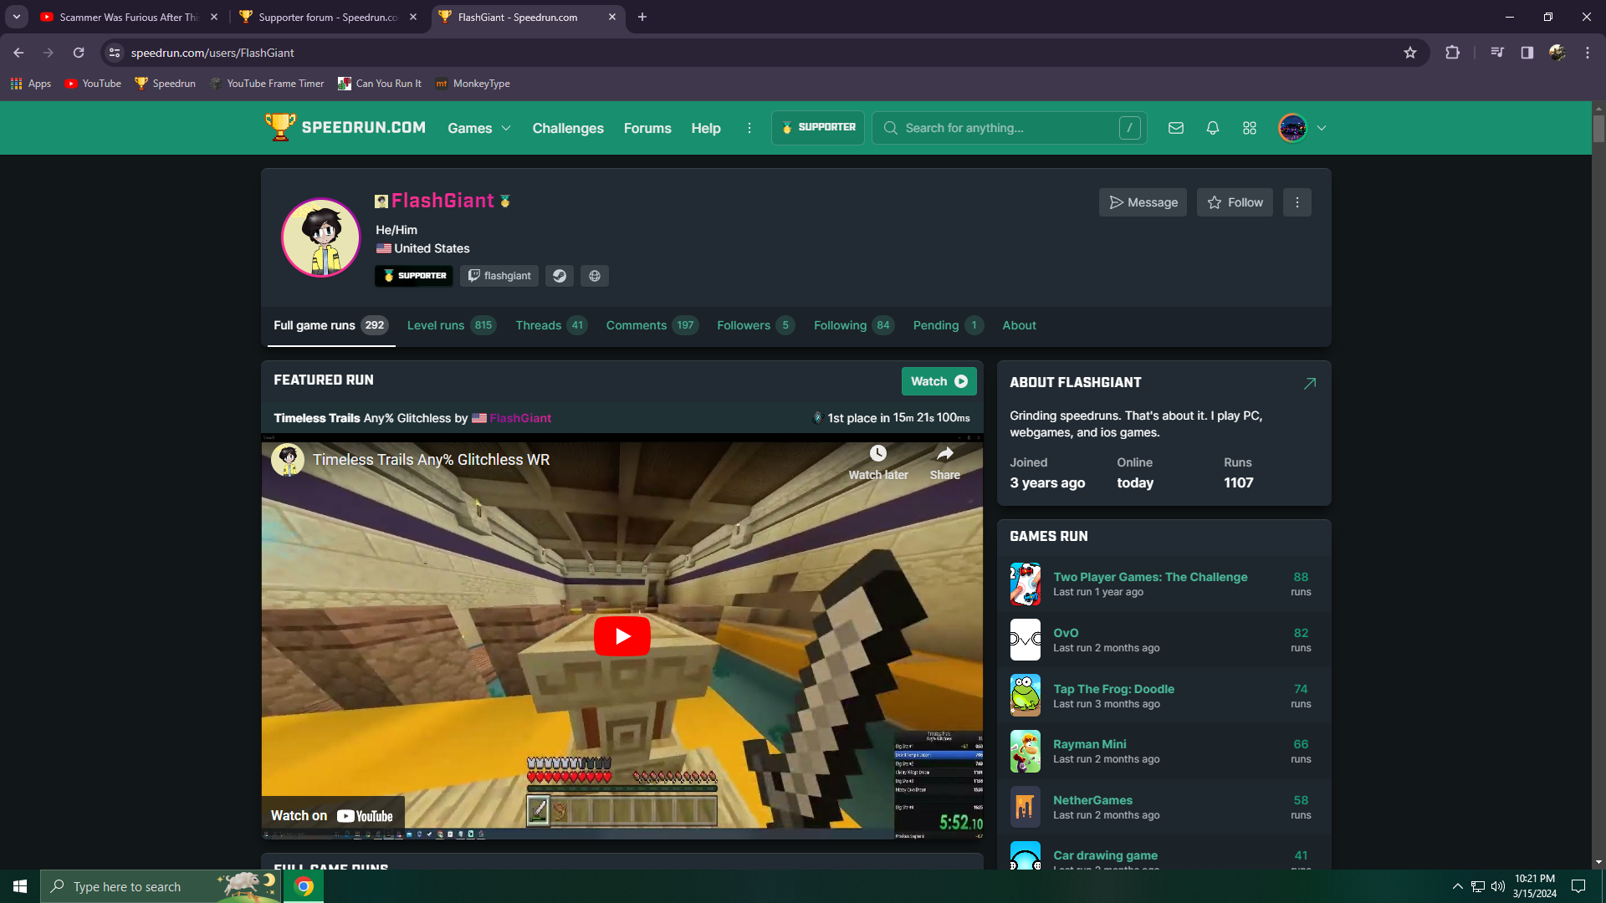The height and width of the screenshot is (903, 1606).
Task: Expand the About FlashGiant panel arrow
Action: tap(1310, 383)
